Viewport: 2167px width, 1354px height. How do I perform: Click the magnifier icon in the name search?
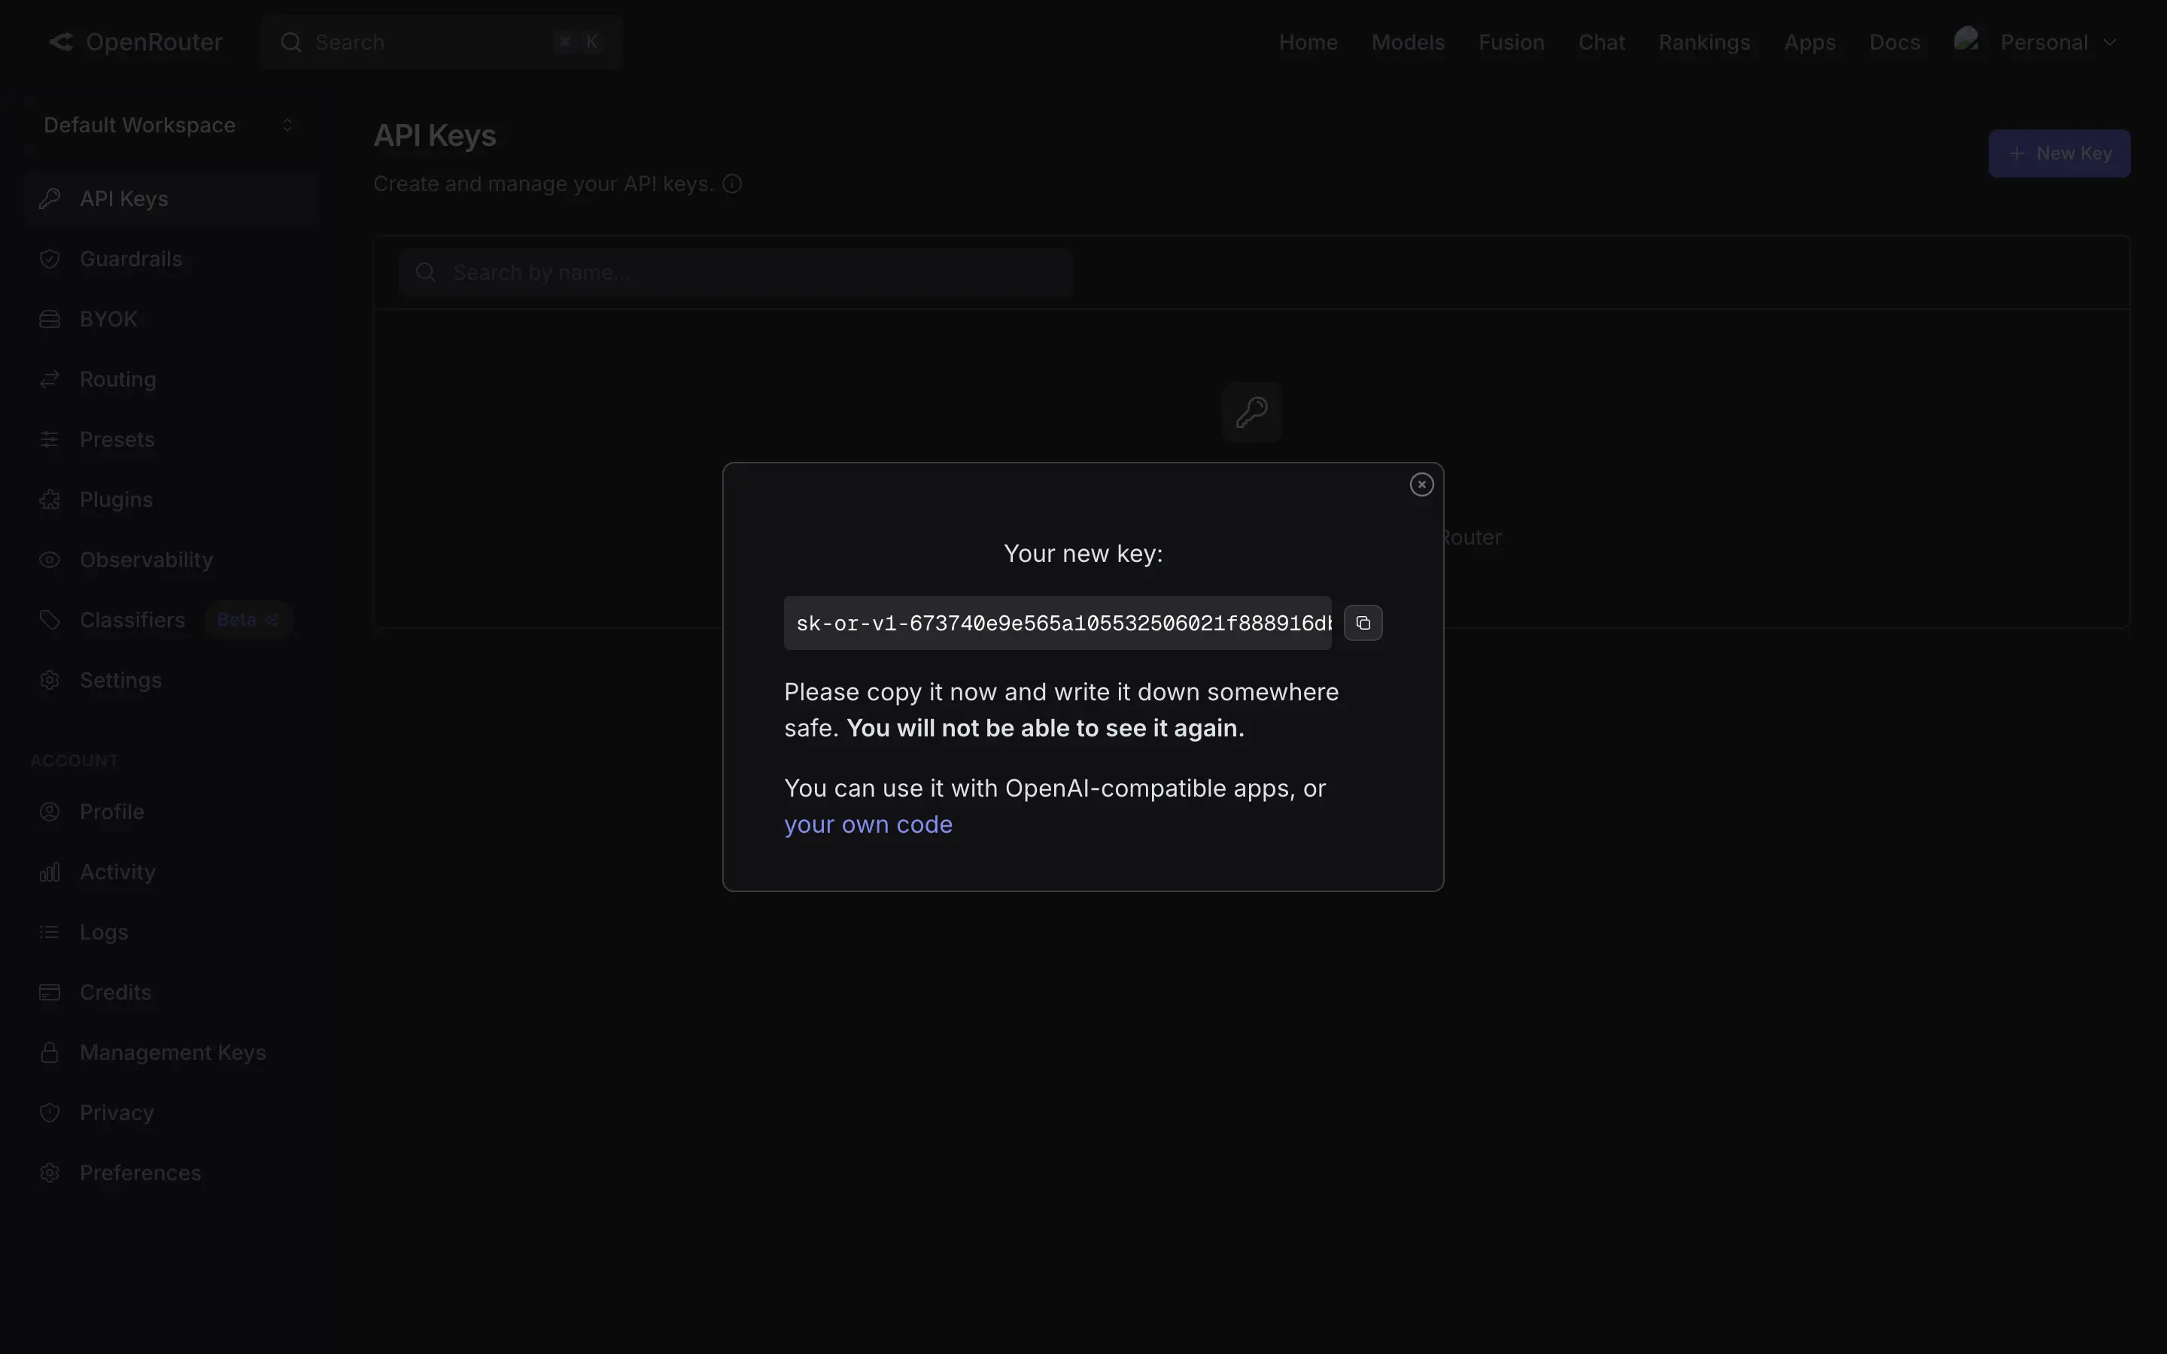[425, 272]
